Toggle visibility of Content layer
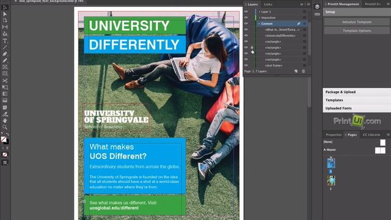The height and width of the screenshot is (220, 391). 246,24
